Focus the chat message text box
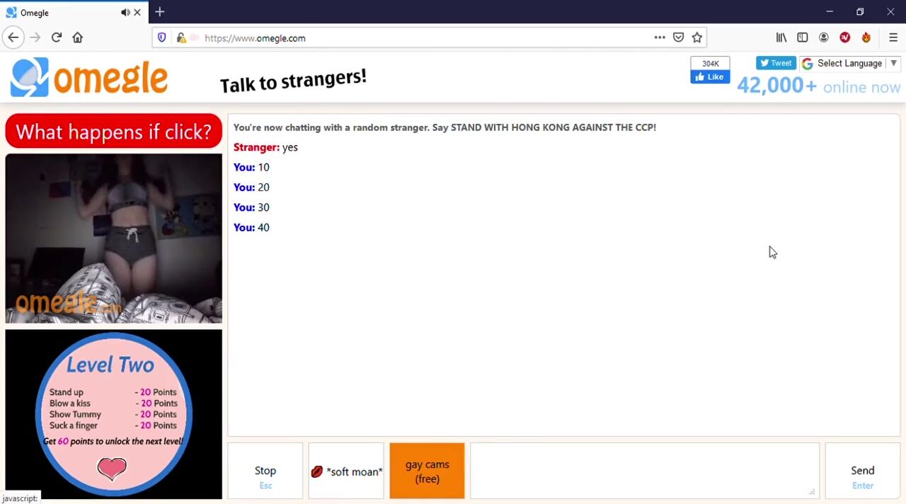The image size is (906, 504). [x=644, y=470]
